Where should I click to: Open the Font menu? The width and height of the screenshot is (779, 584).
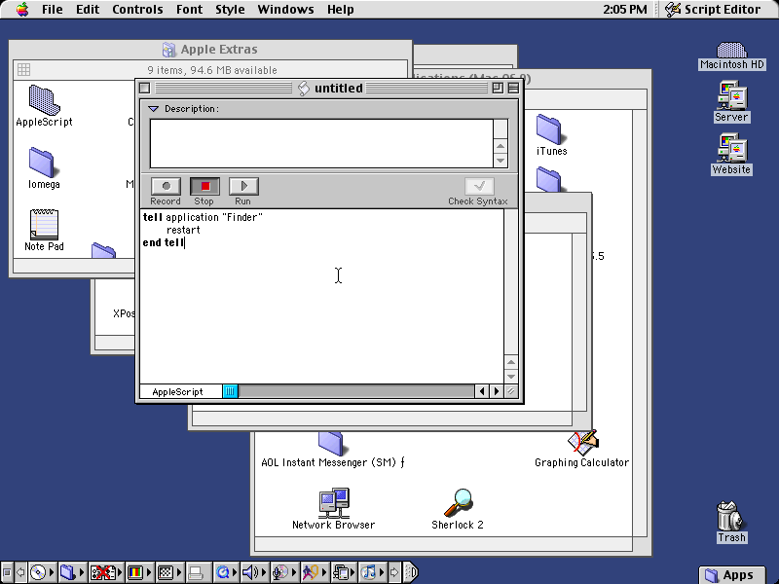pyautogui.click(x=189, y=10)
